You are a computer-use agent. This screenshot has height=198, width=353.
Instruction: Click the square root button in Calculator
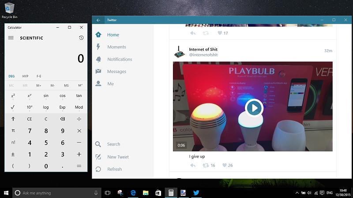tap(13, 107)
